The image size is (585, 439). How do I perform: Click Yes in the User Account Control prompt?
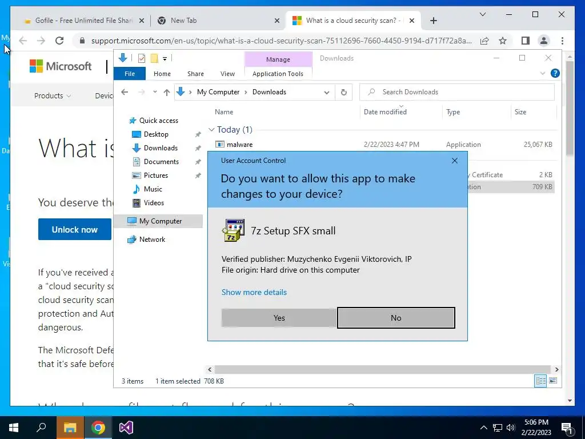tap(279, 318)
